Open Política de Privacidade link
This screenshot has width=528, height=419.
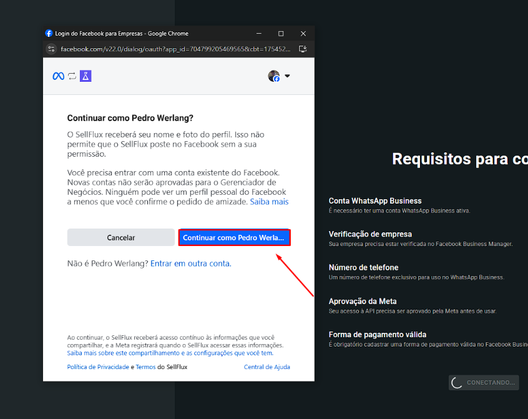[x=98, y=367]
